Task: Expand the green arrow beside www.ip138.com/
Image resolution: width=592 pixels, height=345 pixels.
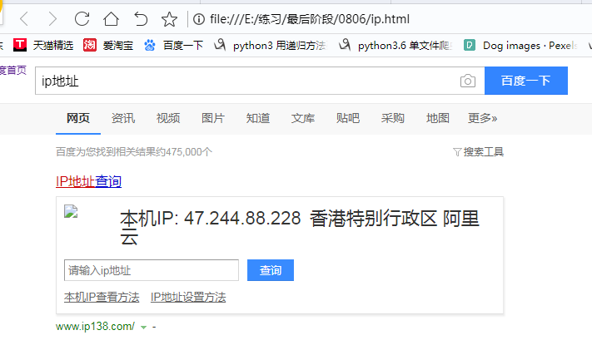Action: (143, 328)
